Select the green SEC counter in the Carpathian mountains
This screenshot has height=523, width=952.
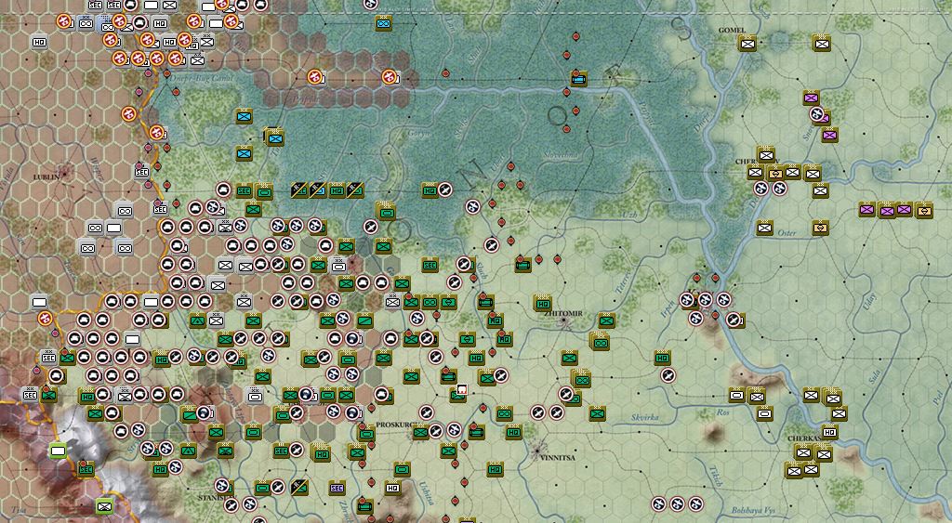pos(86,469)
